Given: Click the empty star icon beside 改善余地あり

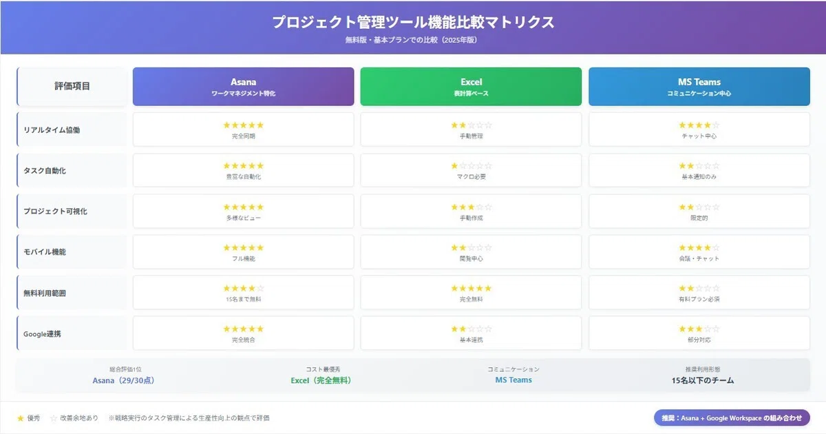Looking at the screenshot, I should pos(54,418).
